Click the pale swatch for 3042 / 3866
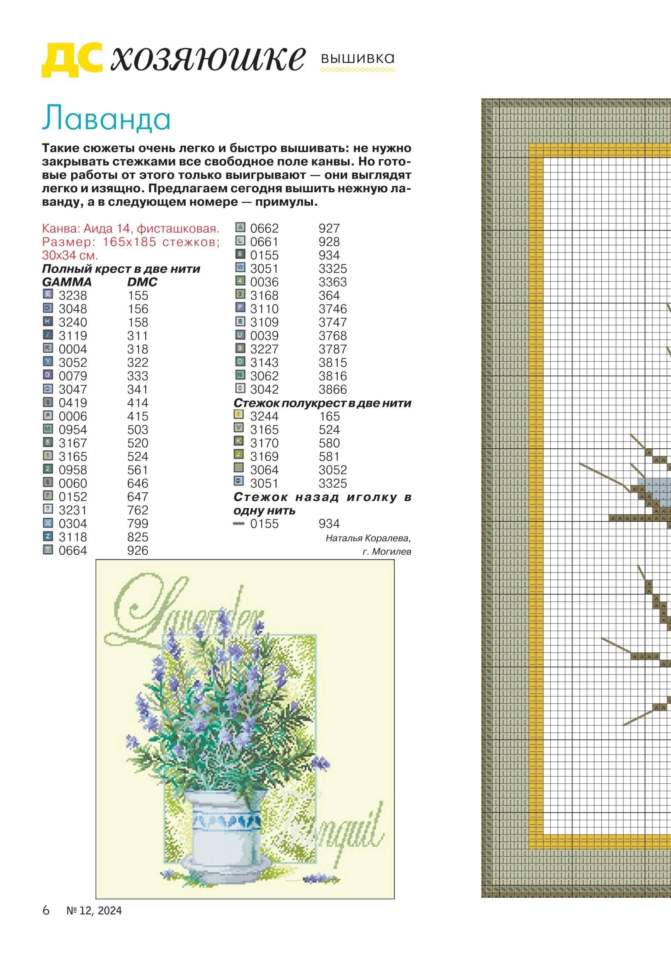Screen dimensions: 671x956 click(x=240, y=388)
